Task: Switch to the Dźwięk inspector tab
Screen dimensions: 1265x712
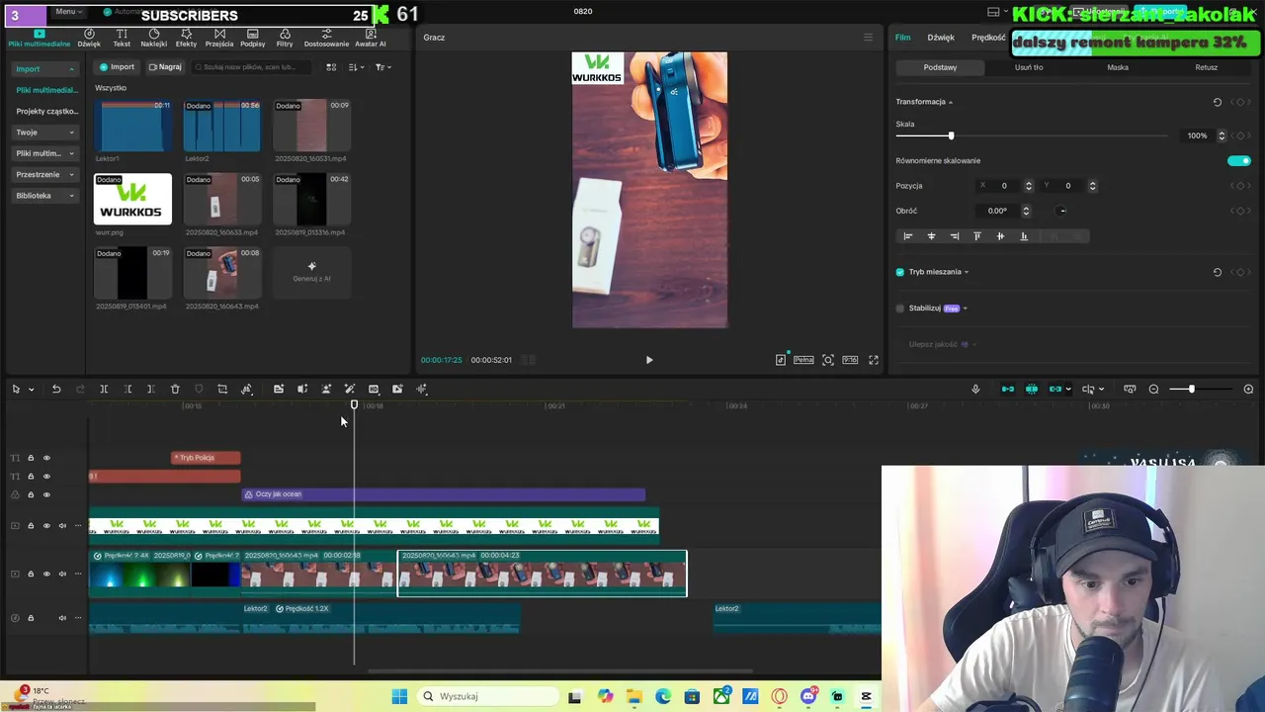Action: (941, 38)
